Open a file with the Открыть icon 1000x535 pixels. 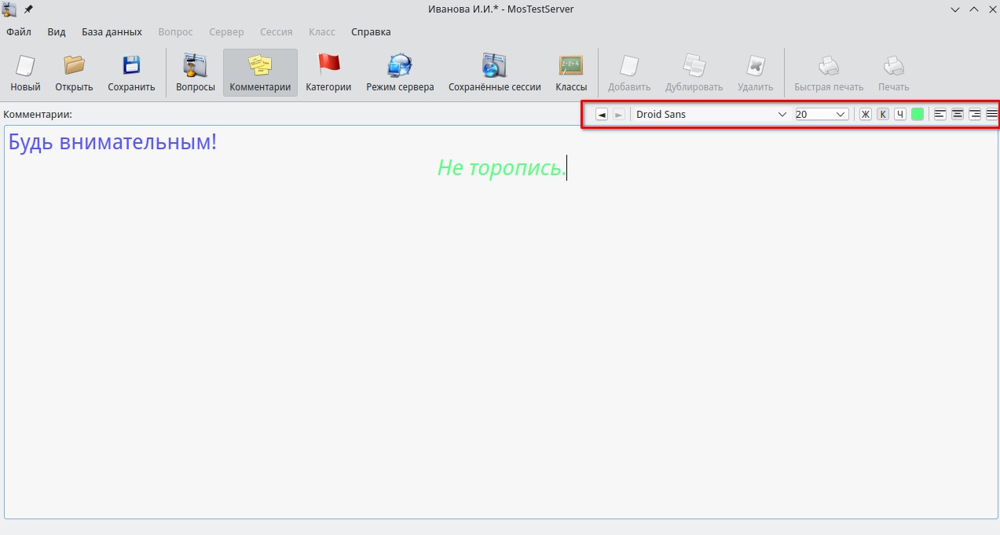point(74,66)
